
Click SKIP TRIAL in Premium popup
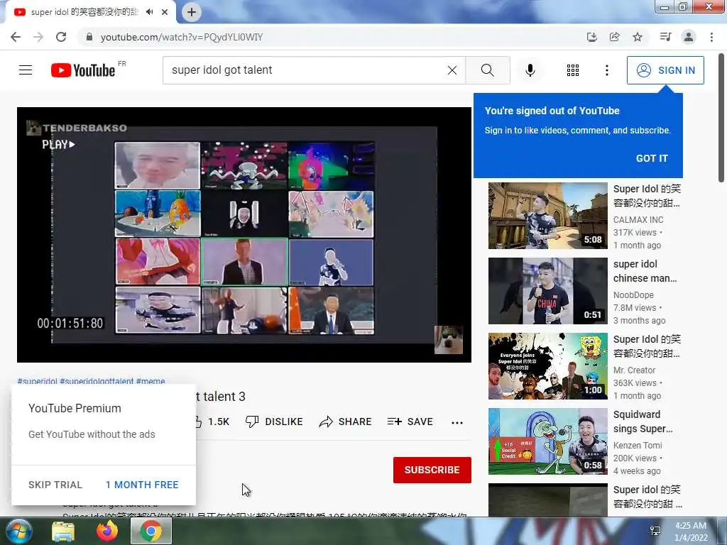pos(55,485)
